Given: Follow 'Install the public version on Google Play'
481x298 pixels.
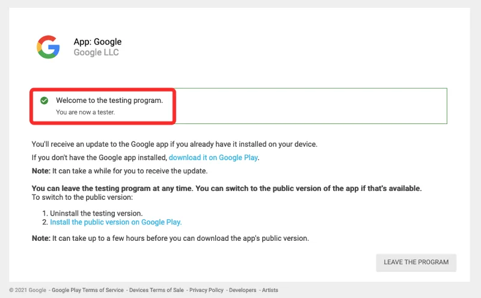Looking at the screenshot, I should [115, 222].
